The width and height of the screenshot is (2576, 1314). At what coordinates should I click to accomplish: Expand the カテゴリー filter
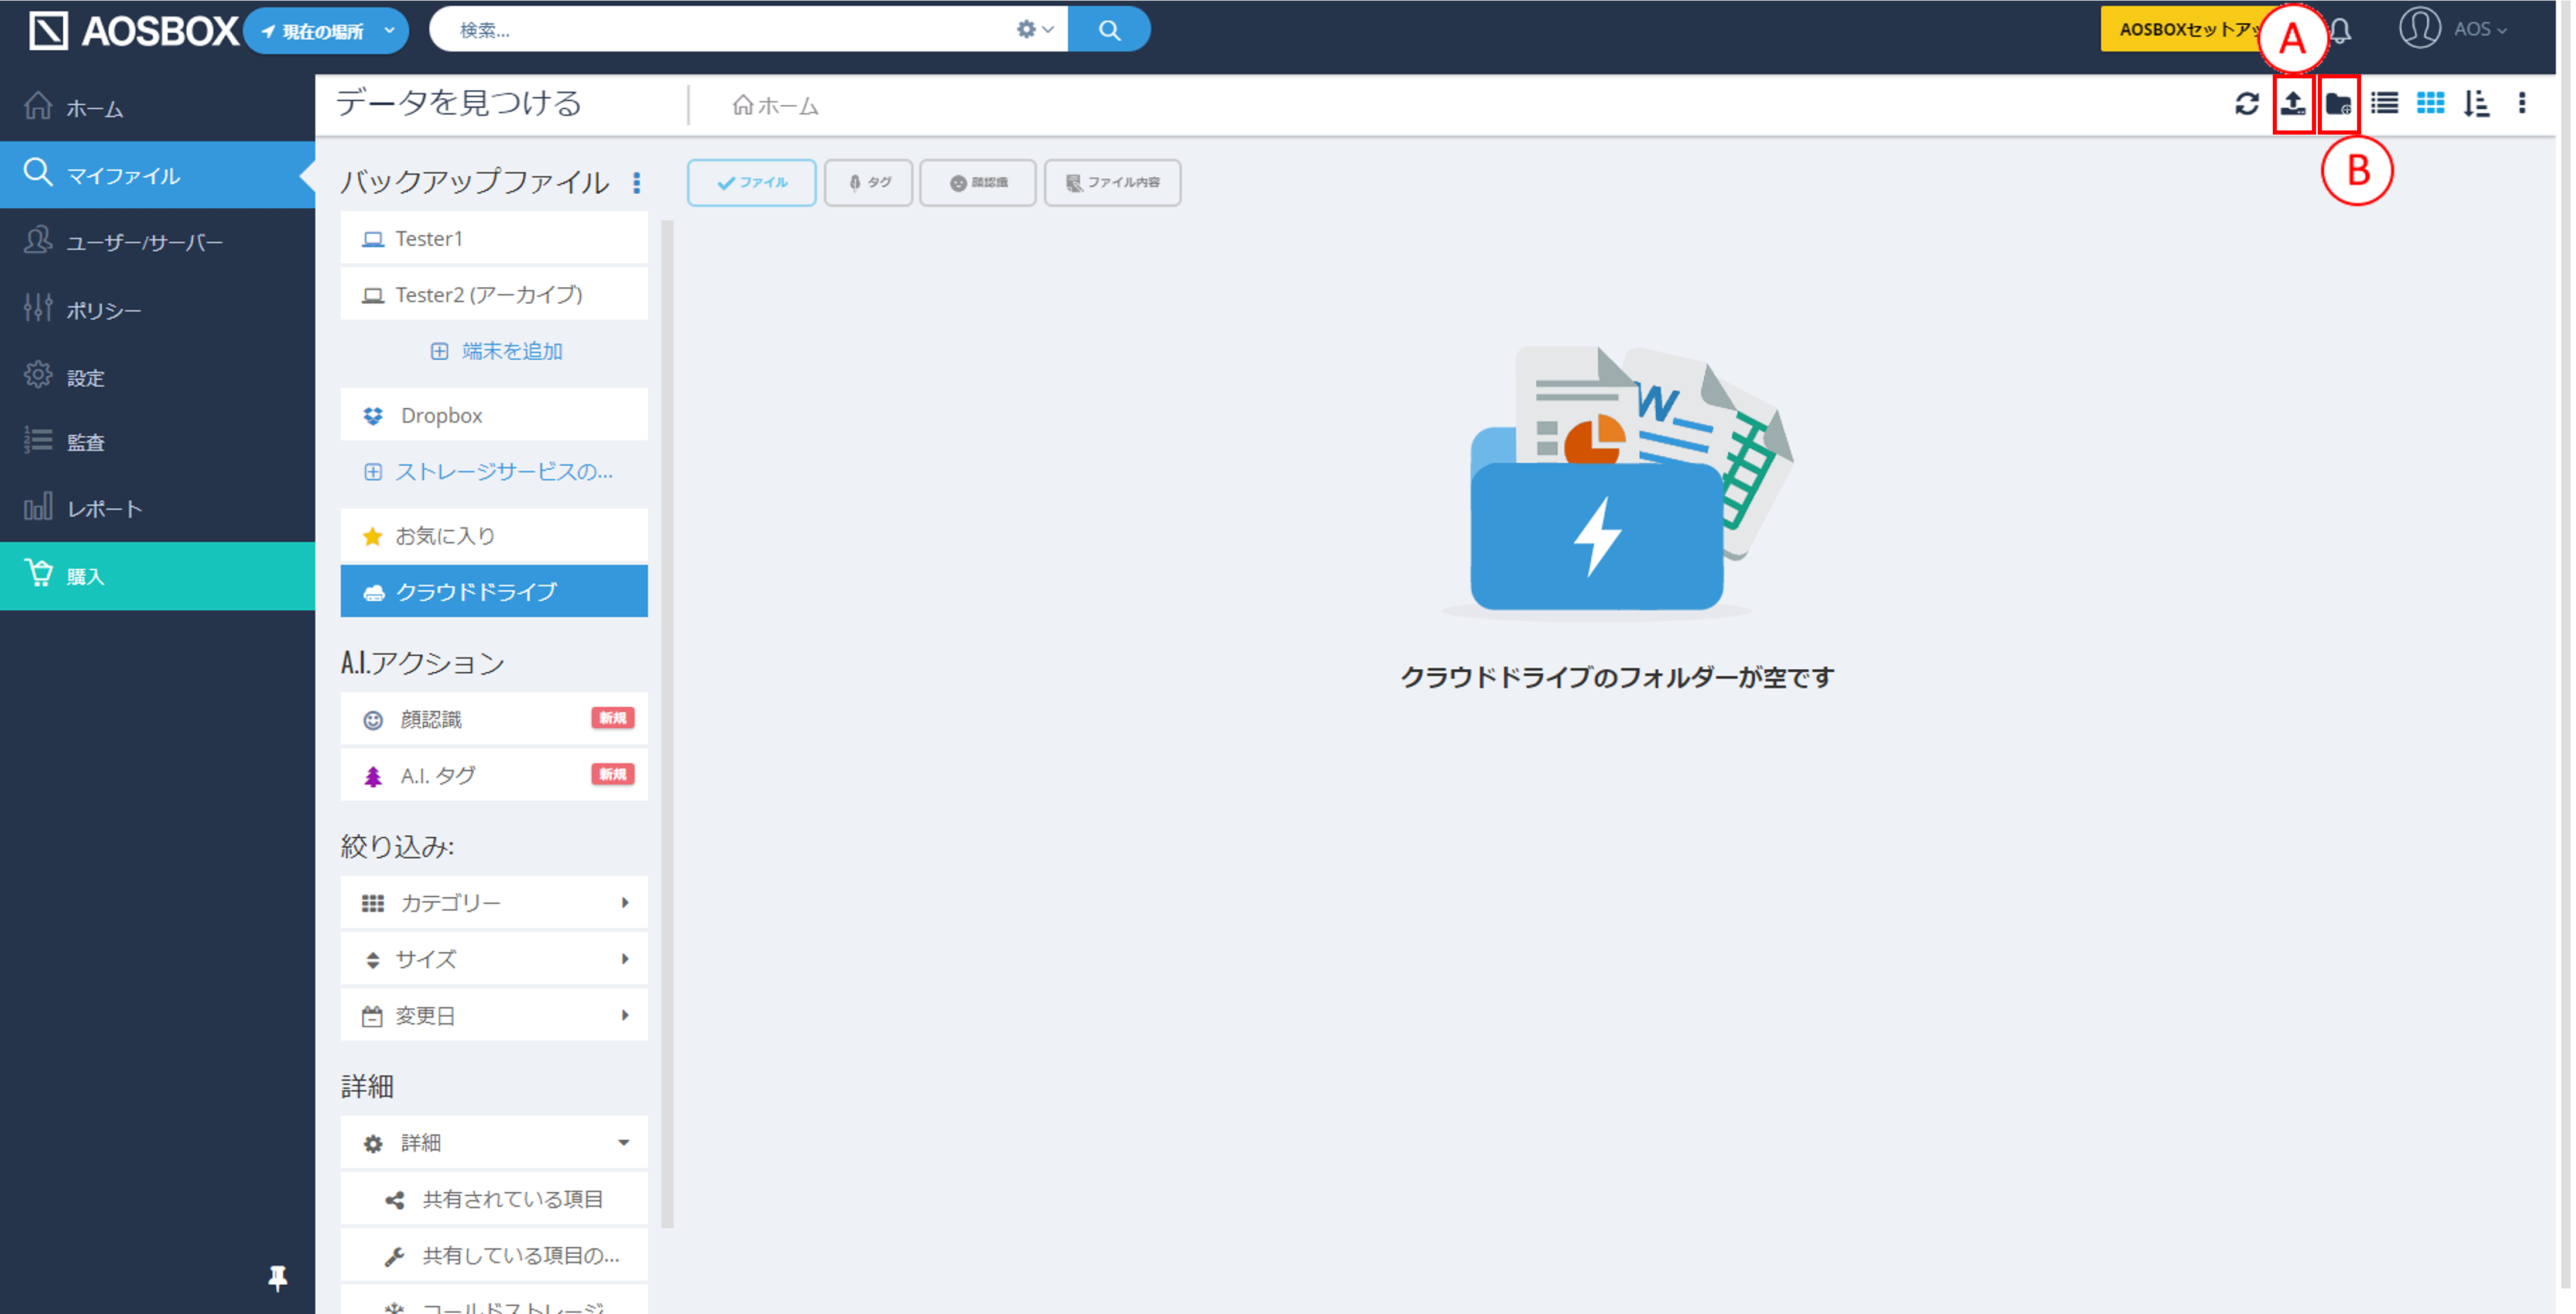pos(494,902)
